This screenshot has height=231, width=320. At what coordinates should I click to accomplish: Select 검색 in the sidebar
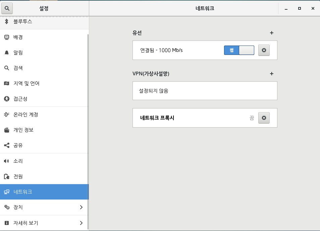coord(44,68)
